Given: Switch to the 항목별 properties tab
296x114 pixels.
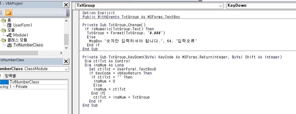Looking at the screenshot, I should point(11,76).
